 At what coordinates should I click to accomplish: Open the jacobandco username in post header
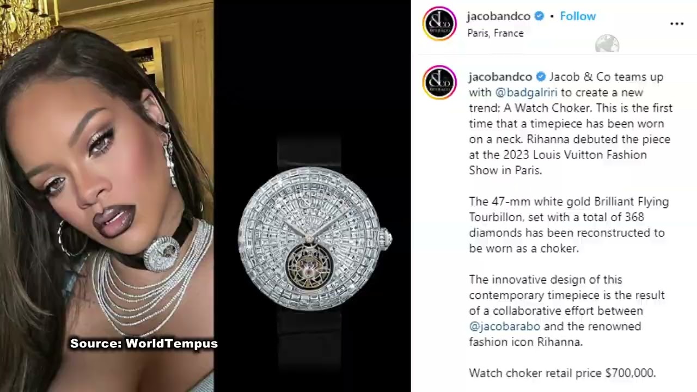pos(498,16)
